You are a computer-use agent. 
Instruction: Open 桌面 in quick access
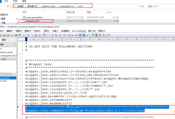3,19
